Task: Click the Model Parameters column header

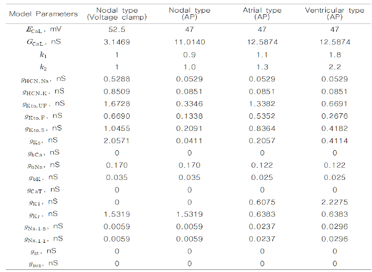Action: pos(44,13)
